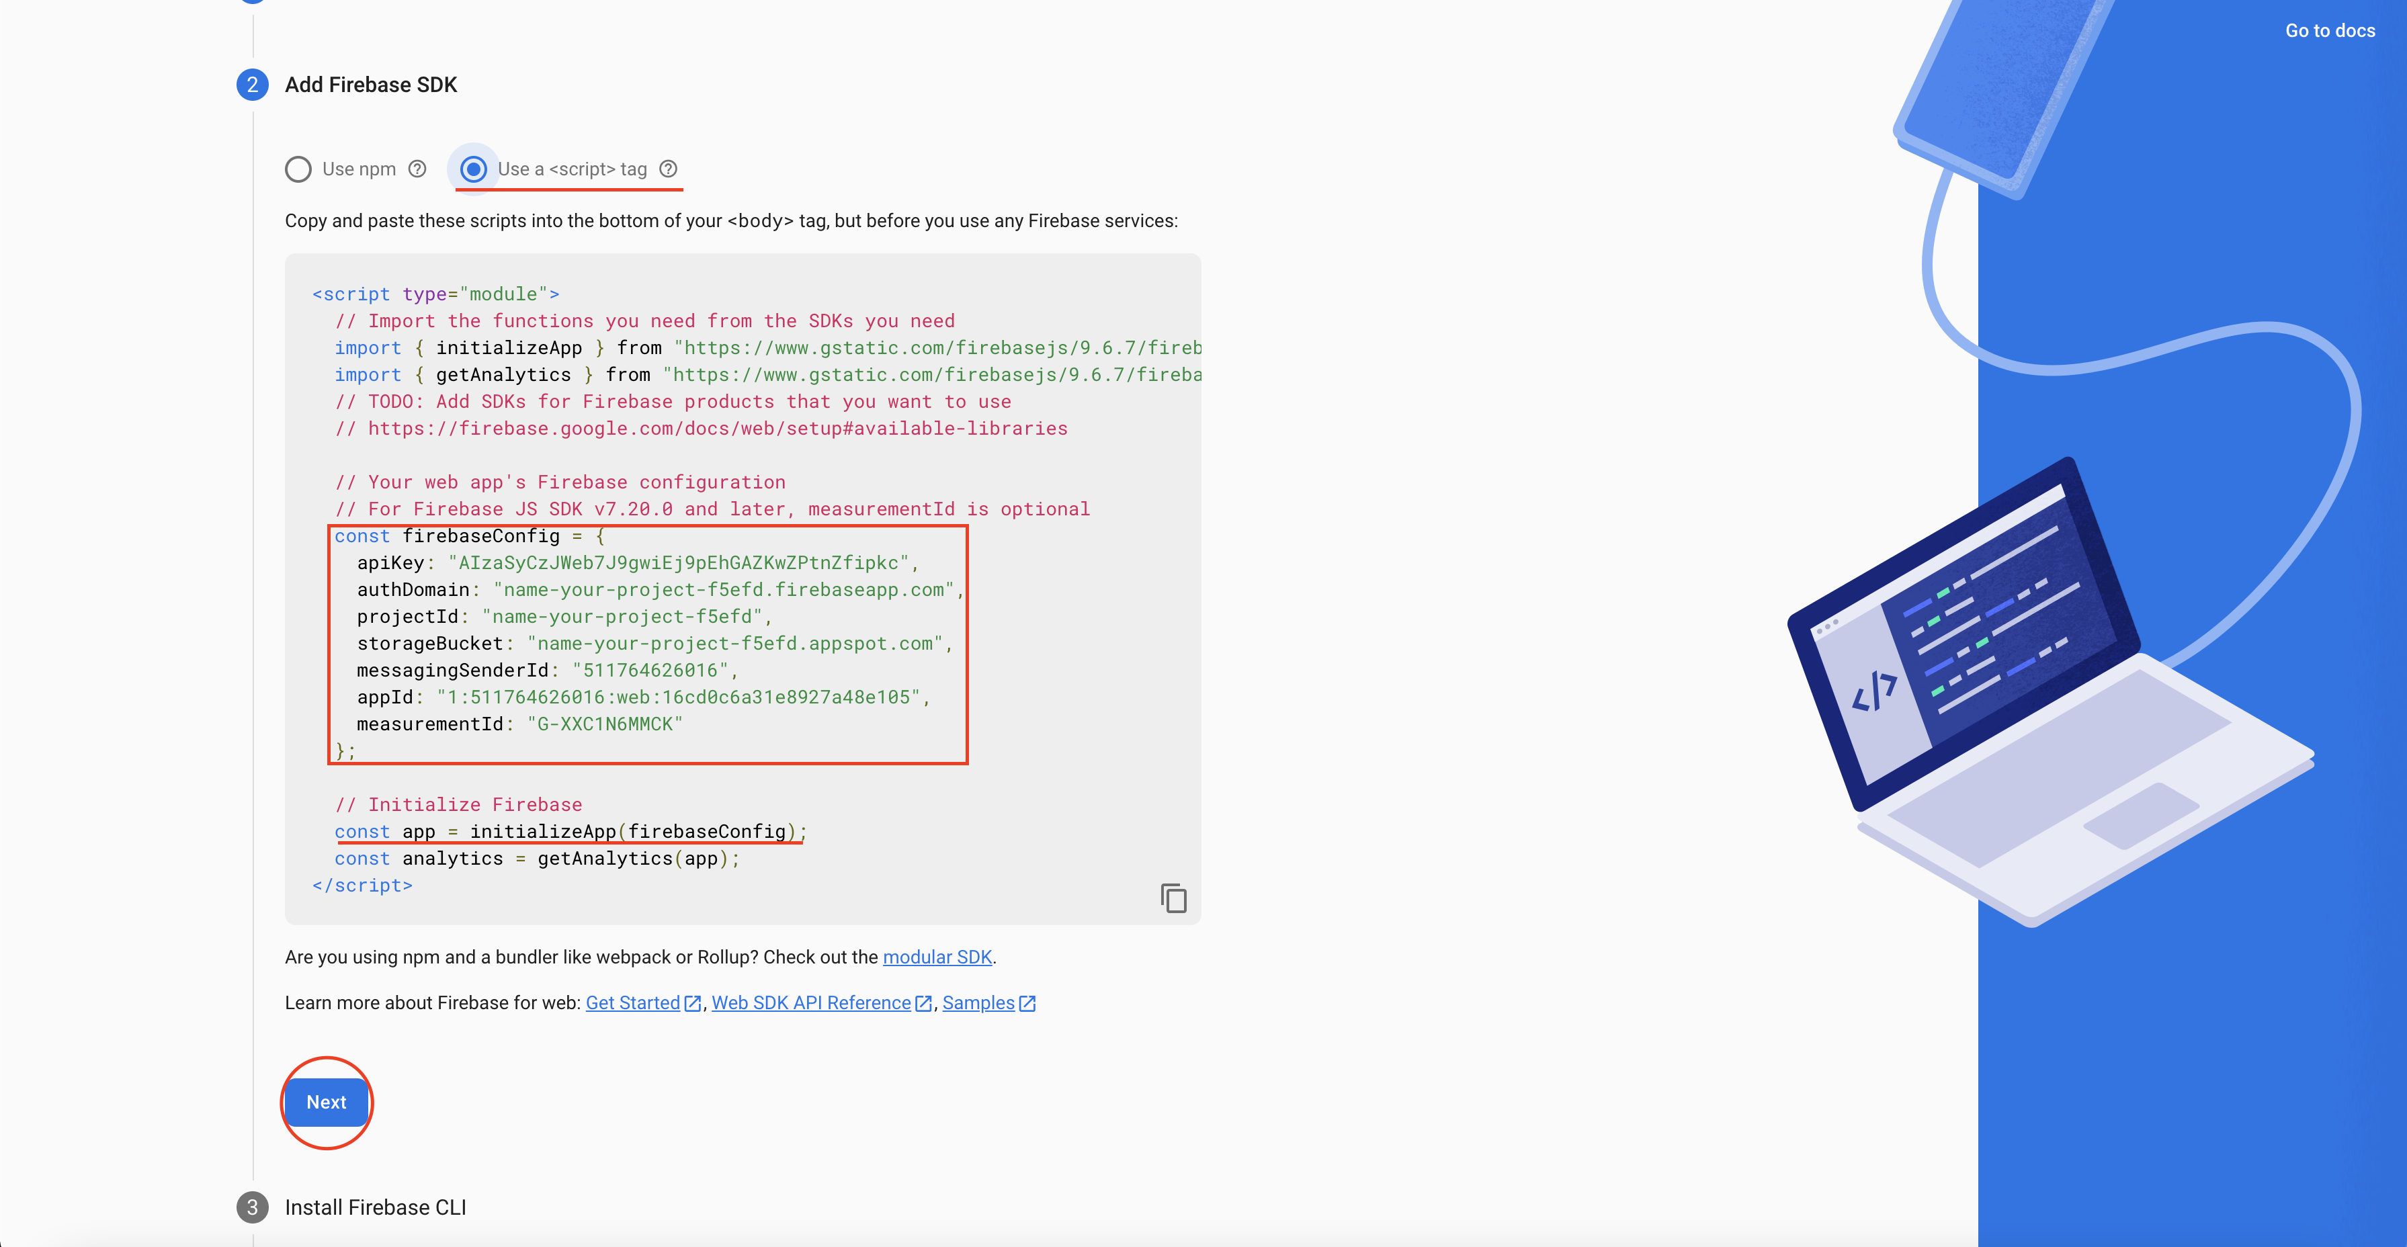Copy code snippet with the copy icon
The height and width of the screenshot is (1247, 2407).
click(x=1174, y=898)
